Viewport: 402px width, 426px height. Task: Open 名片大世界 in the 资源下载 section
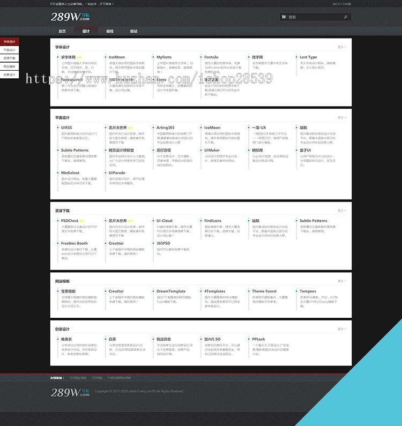click(118, 221)
